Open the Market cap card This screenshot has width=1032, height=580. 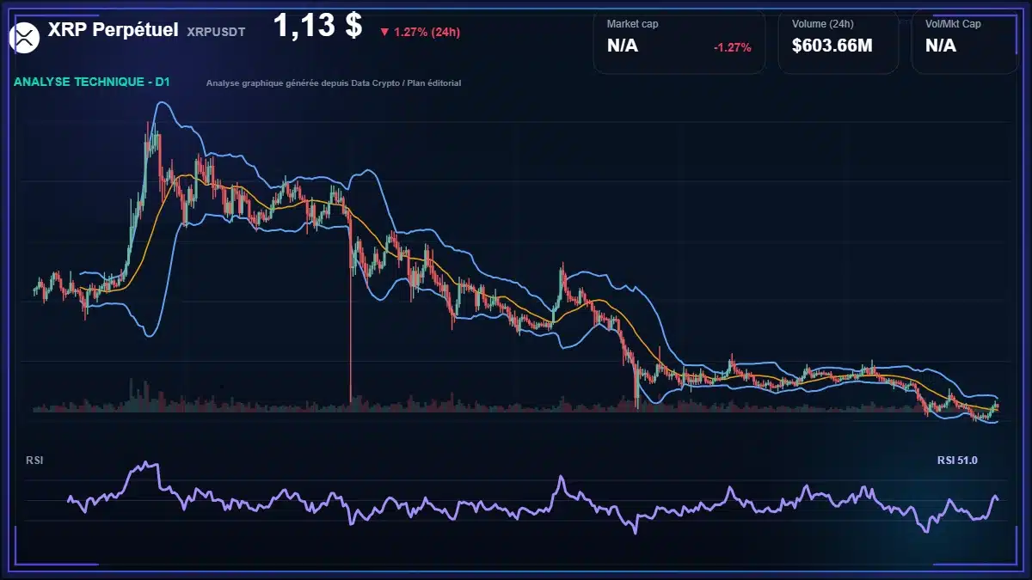click(x=679, y=41)
